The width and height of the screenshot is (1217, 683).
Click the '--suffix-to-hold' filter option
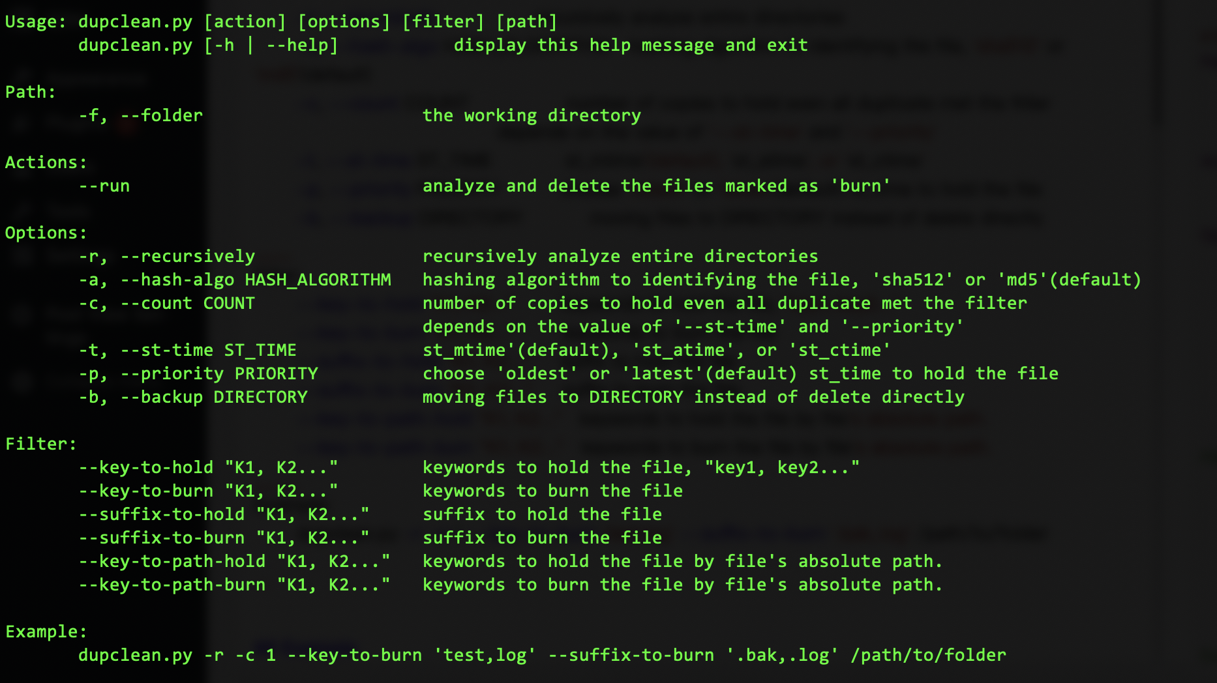[x=162, y=515]
